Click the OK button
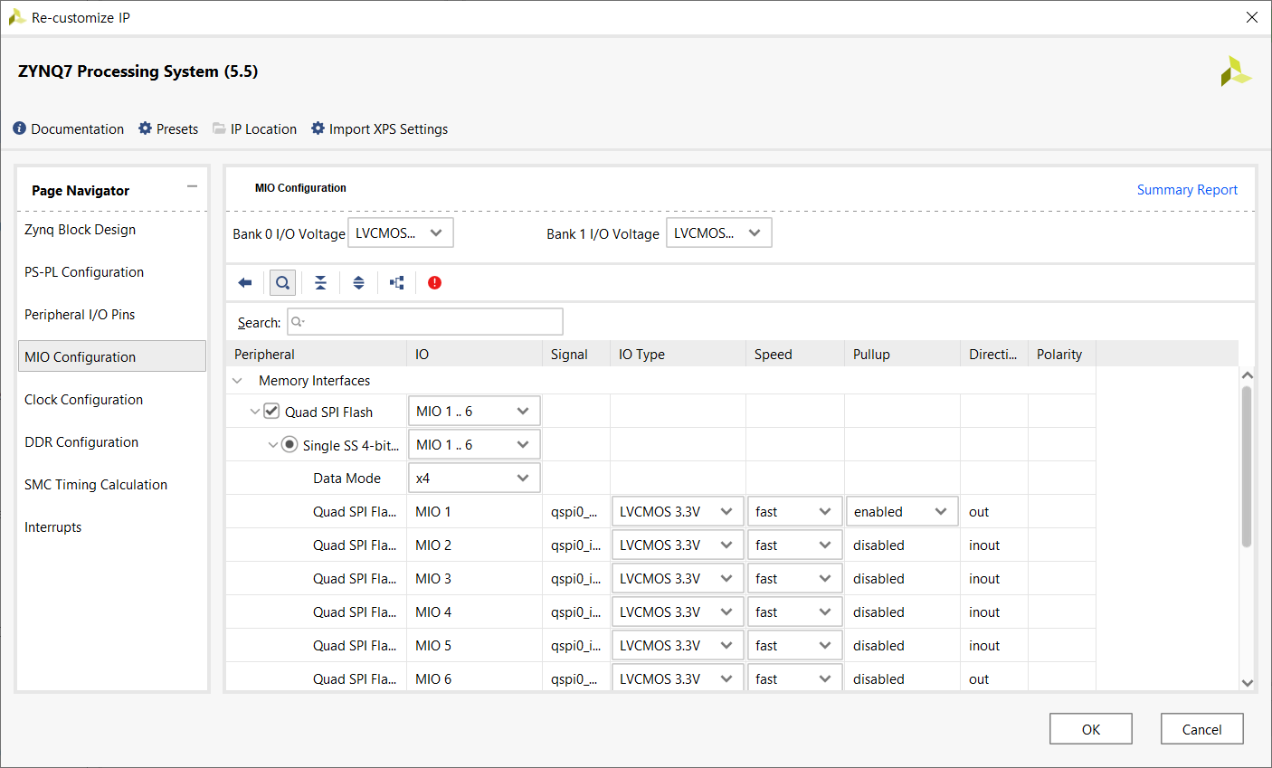Screen dimensions: 1272x768 (x=1091, y=729)
